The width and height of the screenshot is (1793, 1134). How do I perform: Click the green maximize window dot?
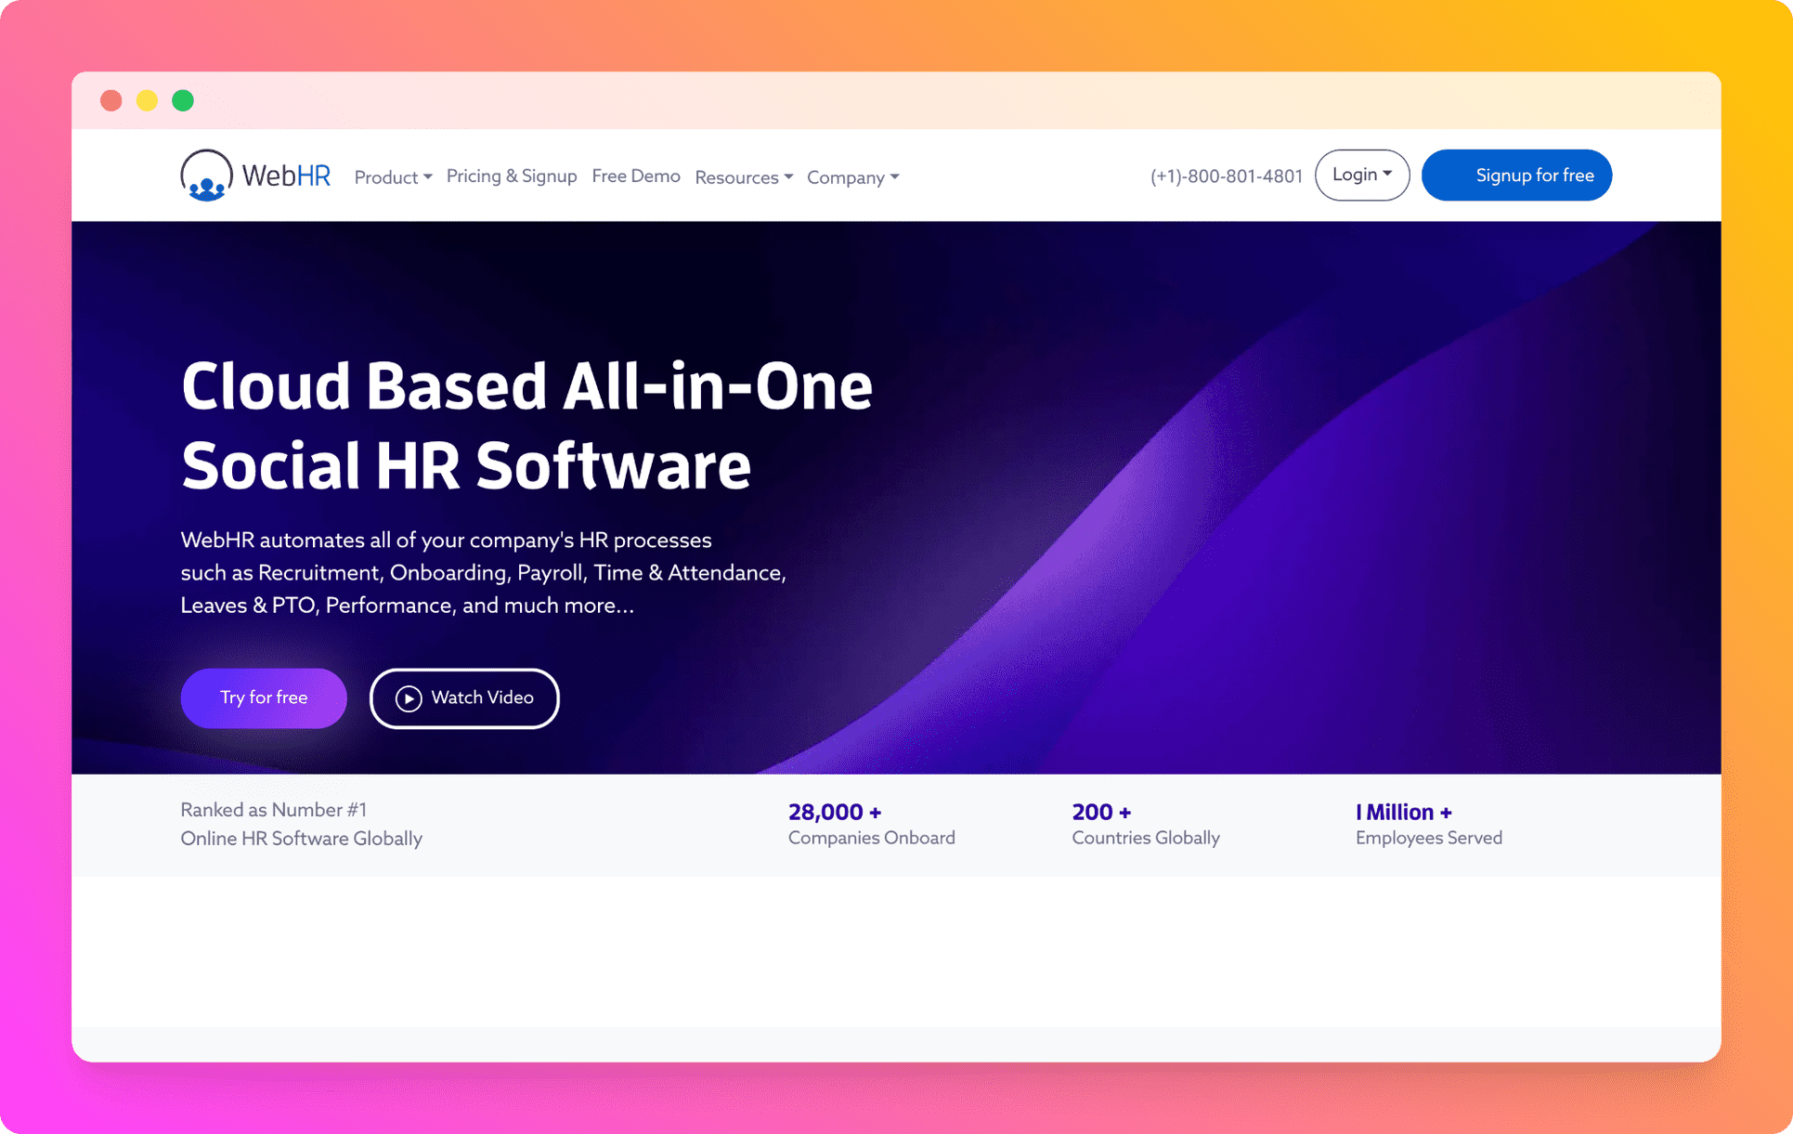183,100
